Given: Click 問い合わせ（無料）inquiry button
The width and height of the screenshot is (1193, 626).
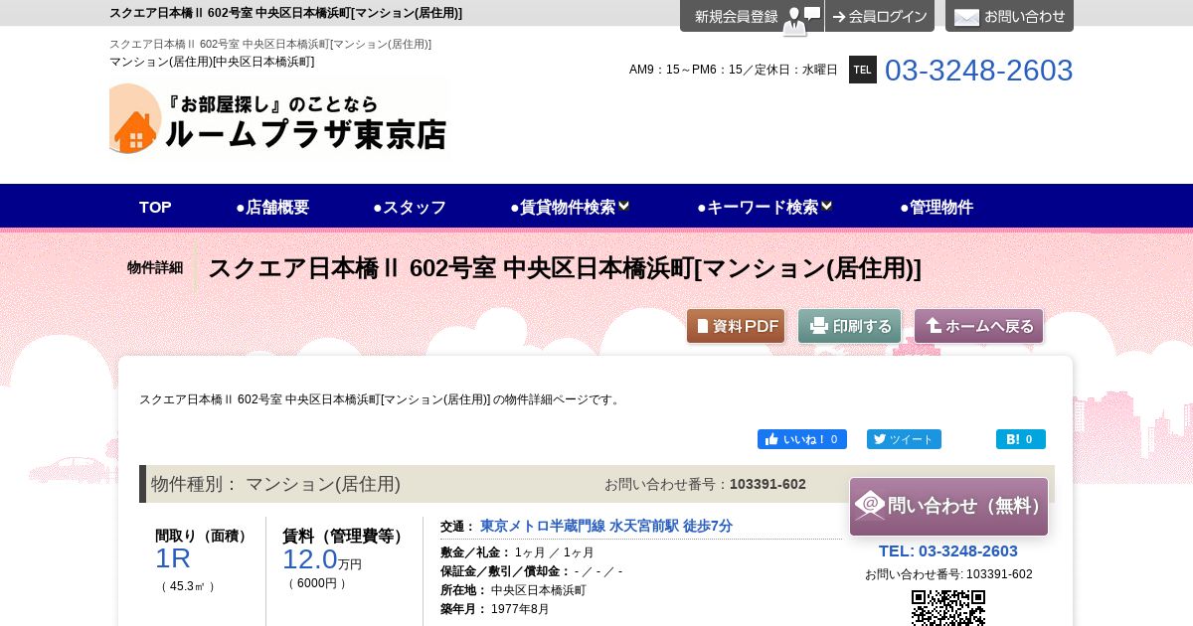Looking at the screenshot, I should pyautogui.click(x=948, y=507).
